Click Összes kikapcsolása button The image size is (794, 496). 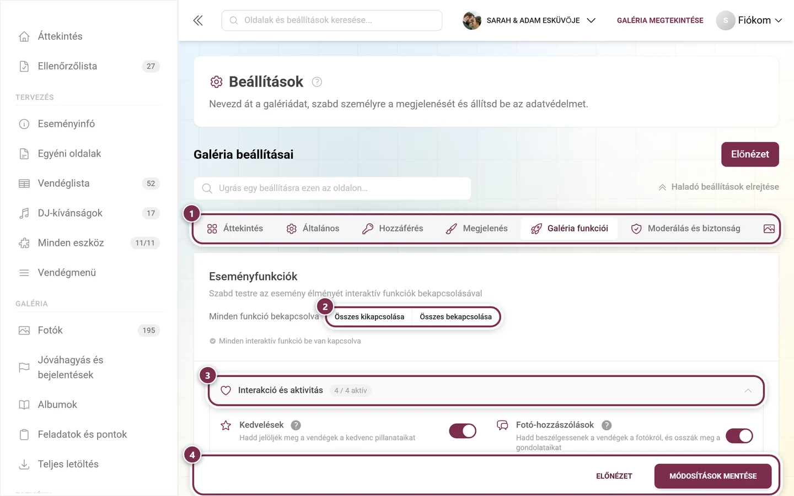[369, 317]
